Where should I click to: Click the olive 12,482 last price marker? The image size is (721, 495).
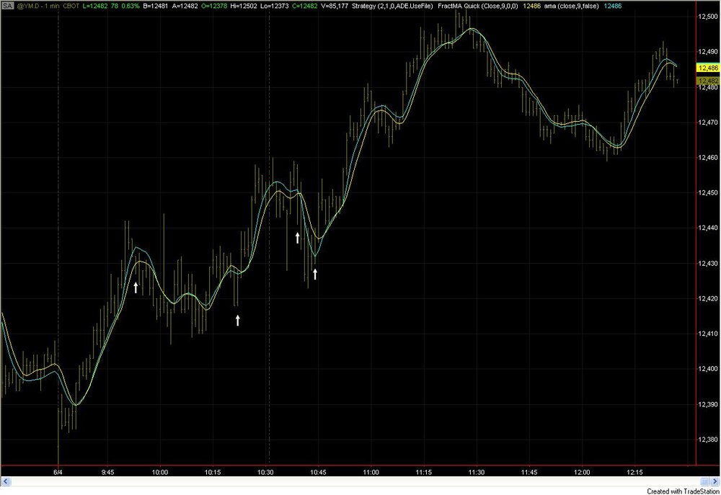coord(708,81)
